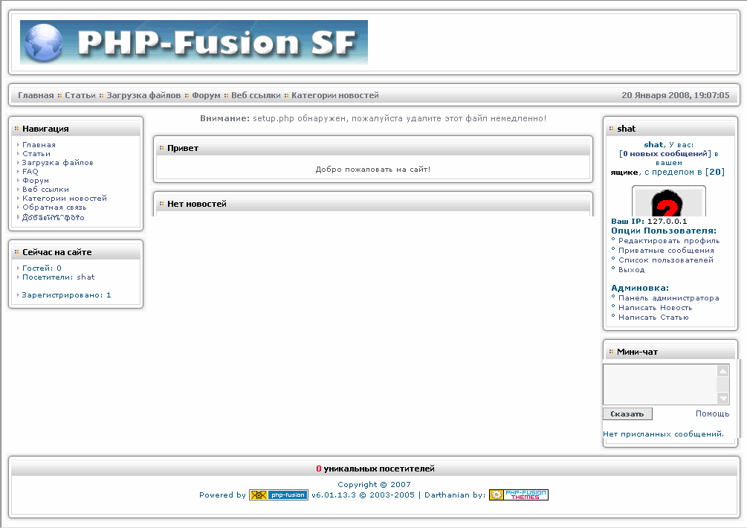Click shat username in greeting message
Viewport: 747px width, 528px height.
pos(653,145)
